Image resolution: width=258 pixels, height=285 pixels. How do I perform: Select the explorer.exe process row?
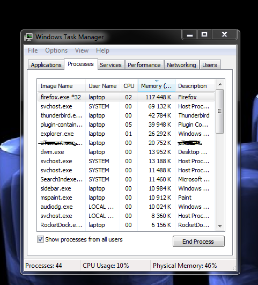pos(126,134)
